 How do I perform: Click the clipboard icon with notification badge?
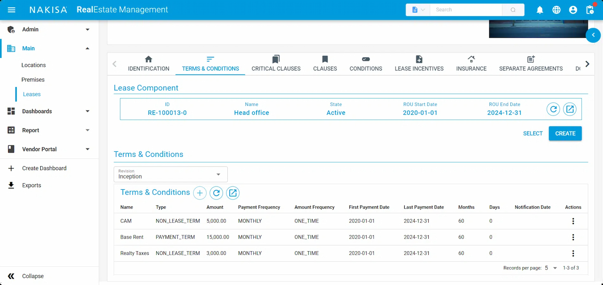click(590, 10)
